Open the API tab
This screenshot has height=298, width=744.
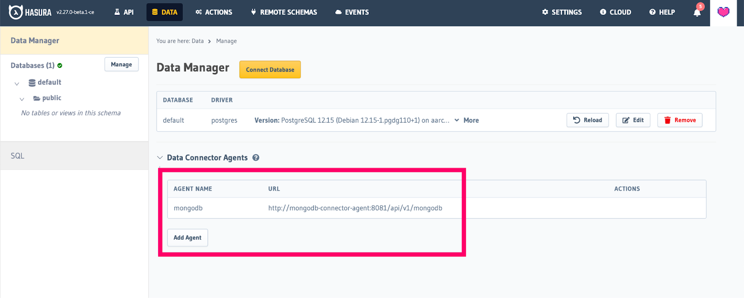(x=124, y=12)
